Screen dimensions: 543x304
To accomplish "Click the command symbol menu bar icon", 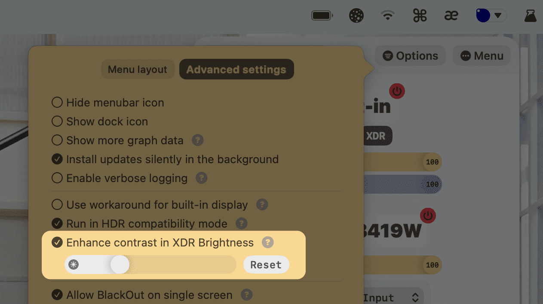I will tap(420, 16).
